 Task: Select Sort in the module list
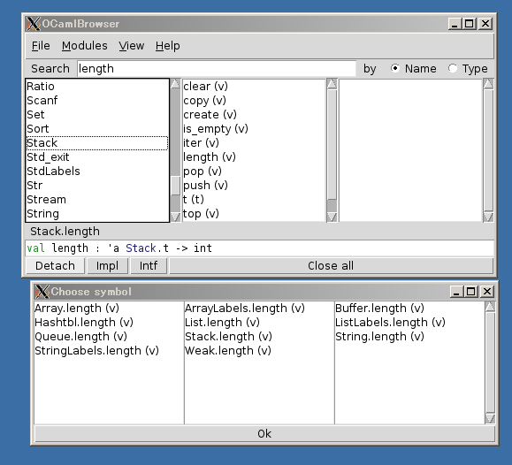97,129
